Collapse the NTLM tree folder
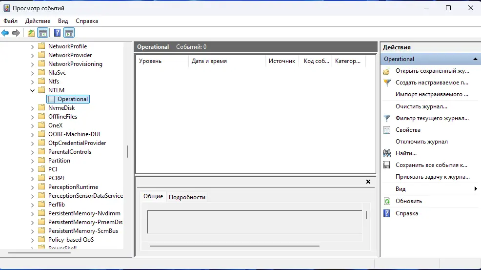Image resolution: width=481 pixels, height=270 pixels. point(33,90)
